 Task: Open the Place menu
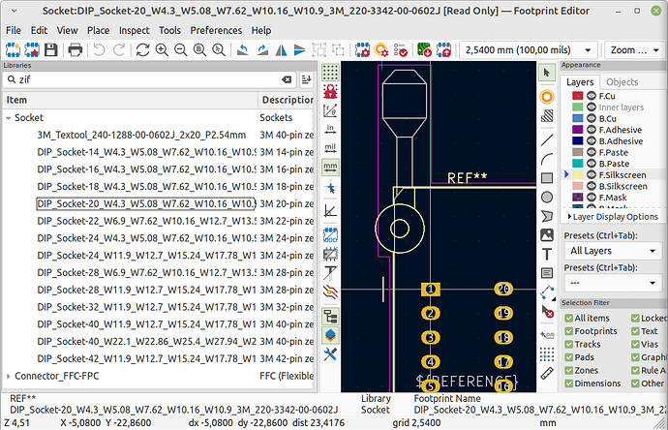point(98,30)
